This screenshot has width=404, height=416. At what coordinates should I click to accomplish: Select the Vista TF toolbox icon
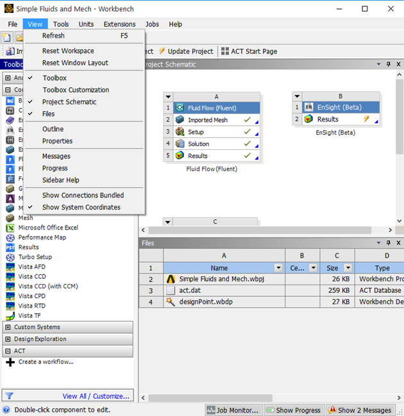10,316
